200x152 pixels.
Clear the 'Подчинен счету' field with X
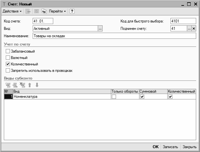point(194,29)
